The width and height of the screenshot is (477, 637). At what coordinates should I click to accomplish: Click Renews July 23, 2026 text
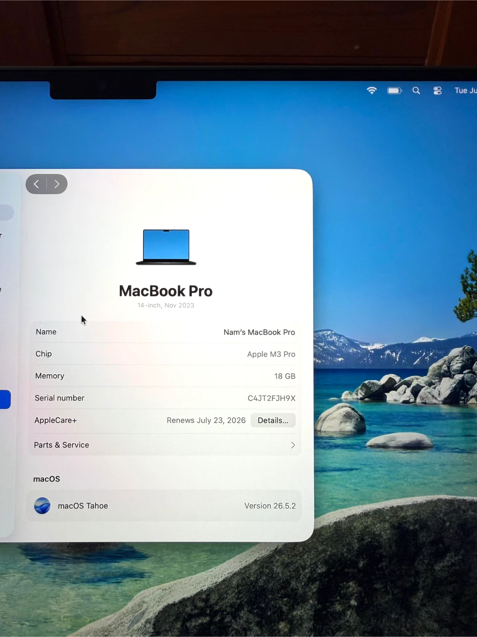[x=206, y=420]
